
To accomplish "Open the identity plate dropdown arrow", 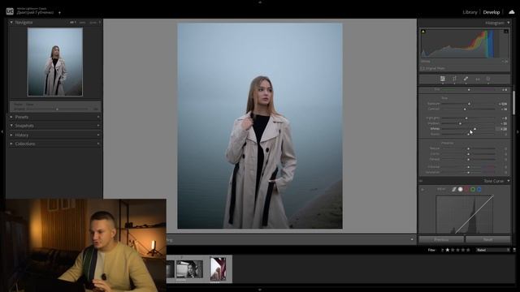I will (59, 13).
